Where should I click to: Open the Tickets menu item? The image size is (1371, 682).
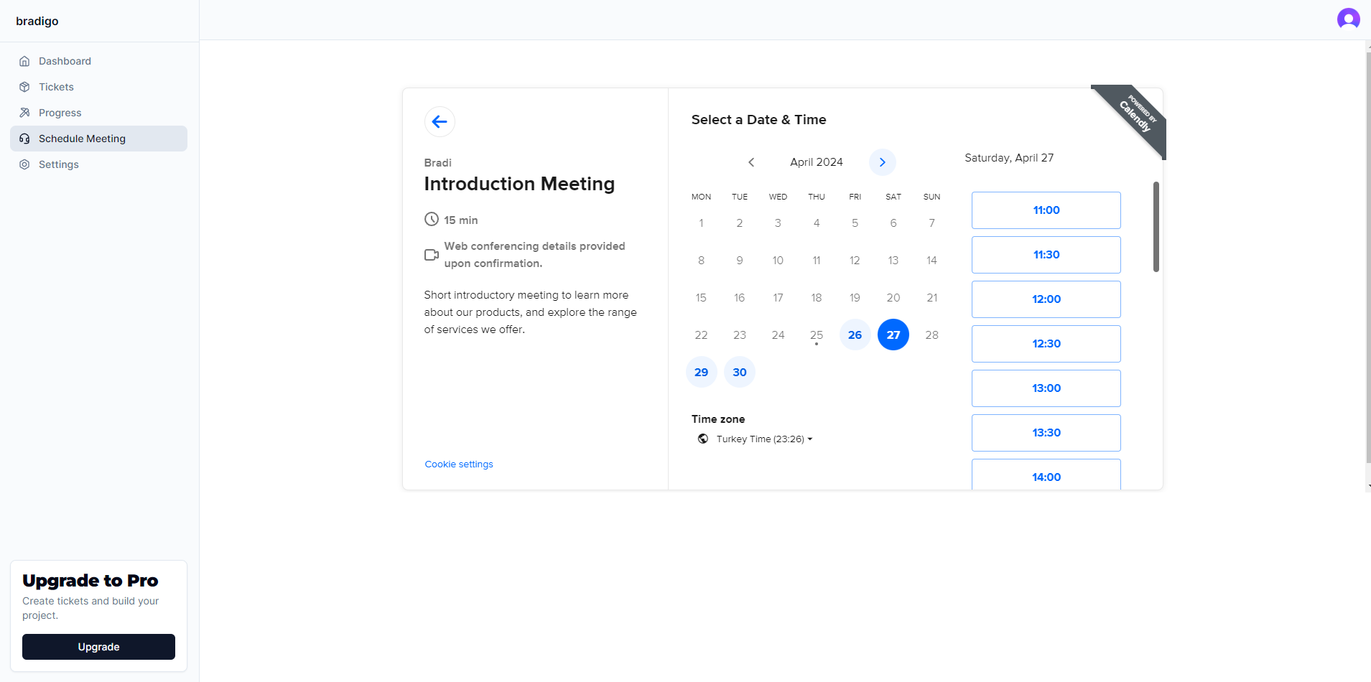click(x=98, y=87)
